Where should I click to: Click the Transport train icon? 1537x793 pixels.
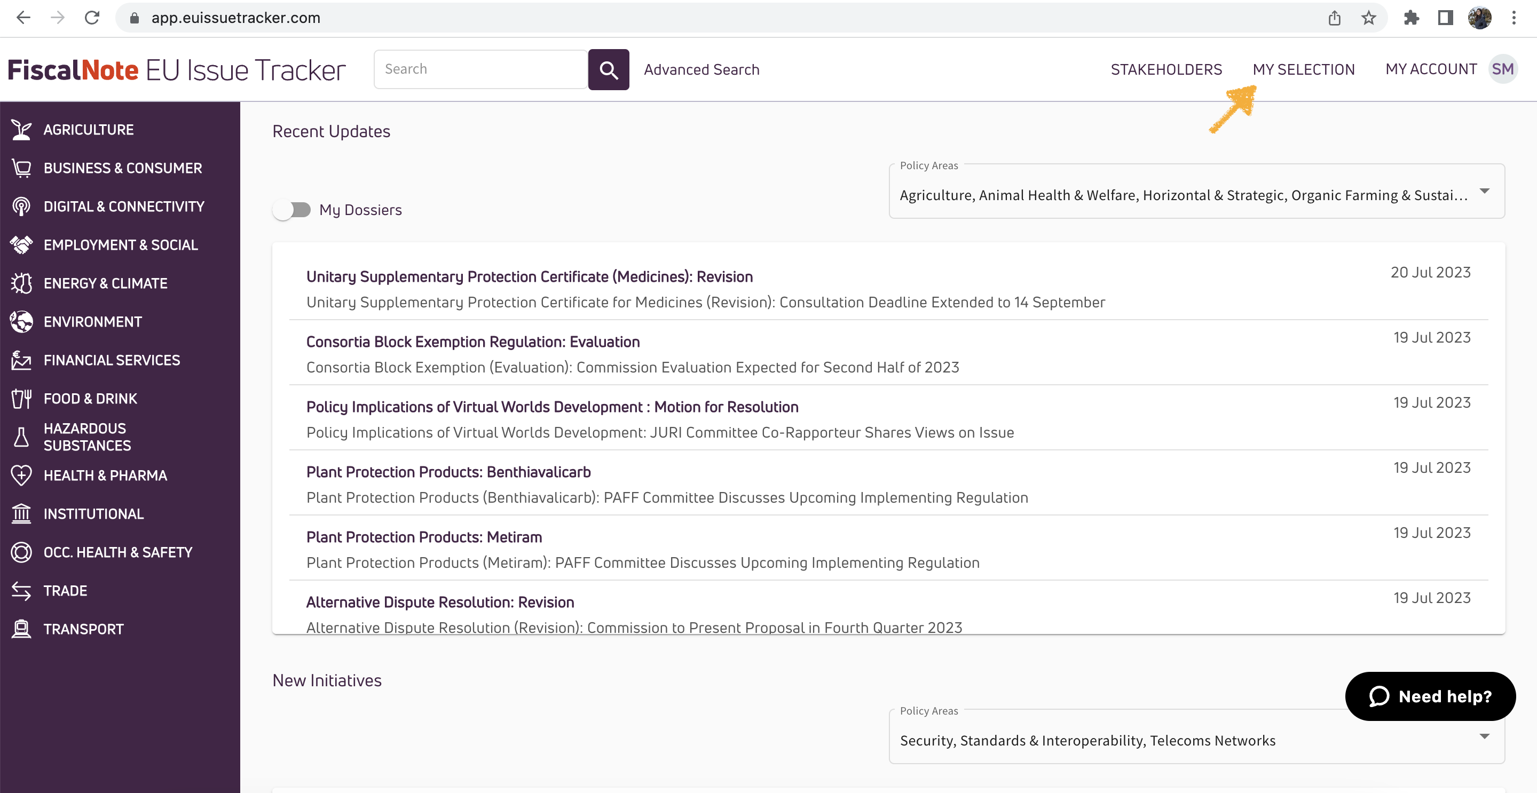21,629
